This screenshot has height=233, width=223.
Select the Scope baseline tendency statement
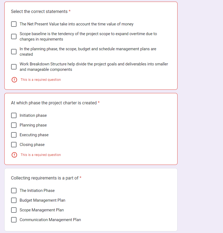pyautogui.click(x=14, y=36)
